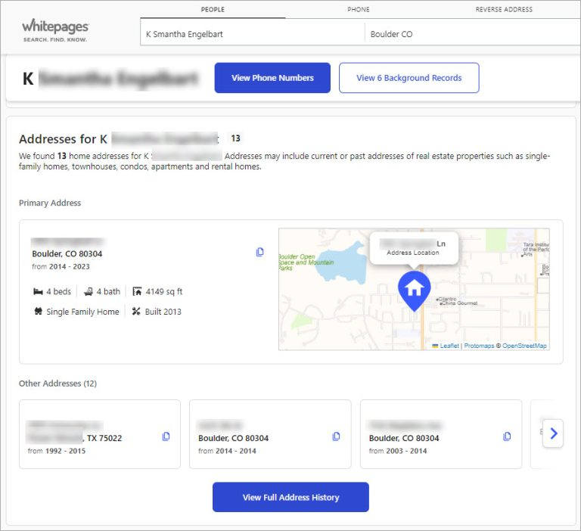This screenshot has height=531, width=581.
Task: Click the 'Primary Address' heading
Action: click(50, 203)
